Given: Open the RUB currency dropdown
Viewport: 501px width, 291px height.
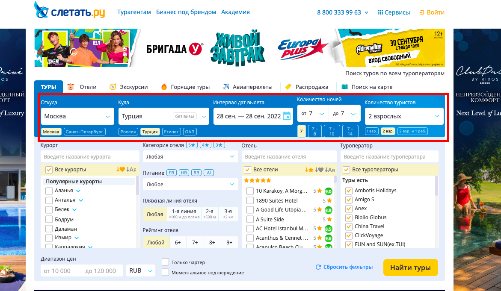Looking at the screenshot, I should coord(141,270).
